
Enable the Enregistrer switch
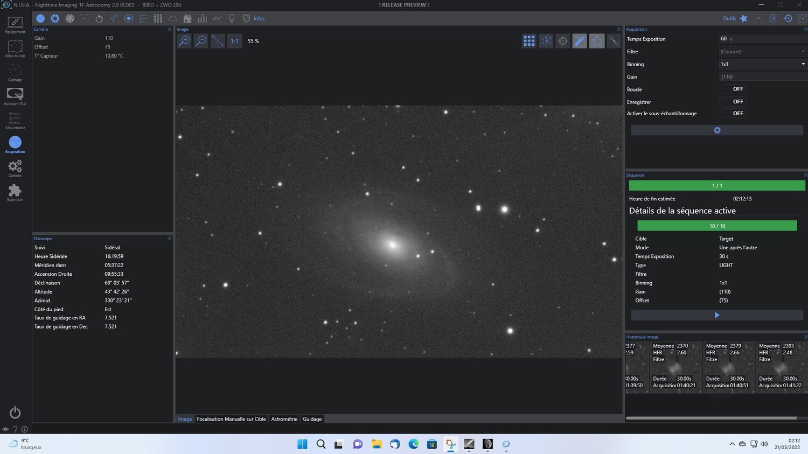tap(734, 102)
